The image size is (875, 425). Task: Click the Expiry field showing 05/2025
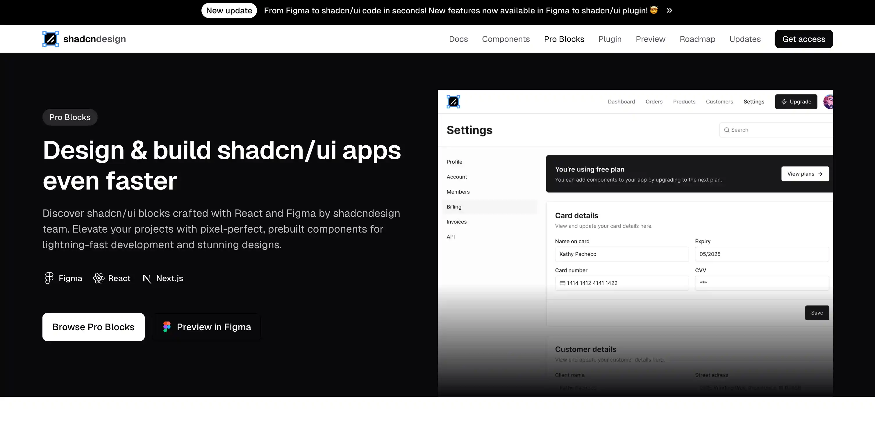(x=762, y=254)
